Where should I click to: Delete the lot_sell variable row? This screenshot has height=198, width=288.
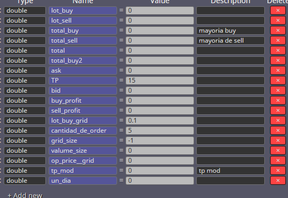tap(278, 21)
